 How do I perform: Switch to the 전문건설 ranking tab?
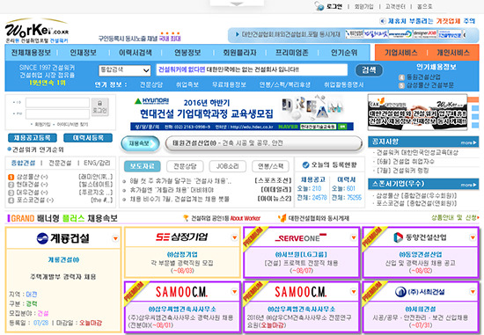pyautogui.click(x=60, y=163)
